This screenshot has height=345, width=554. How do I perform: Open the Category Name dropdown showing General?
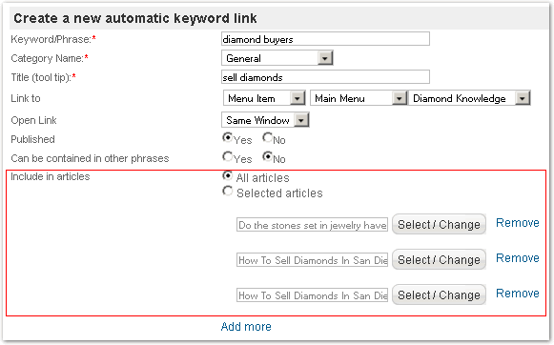point(277,58)
